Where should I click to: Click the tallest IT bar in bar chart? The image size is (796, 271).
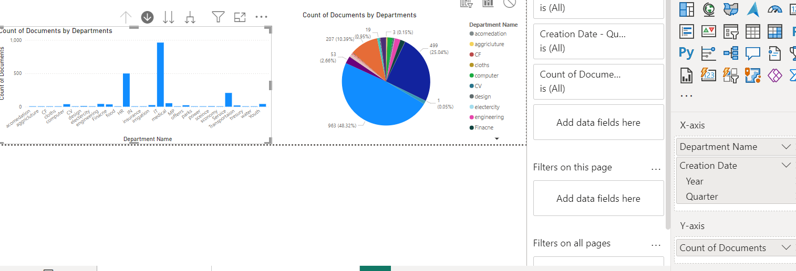160,74
